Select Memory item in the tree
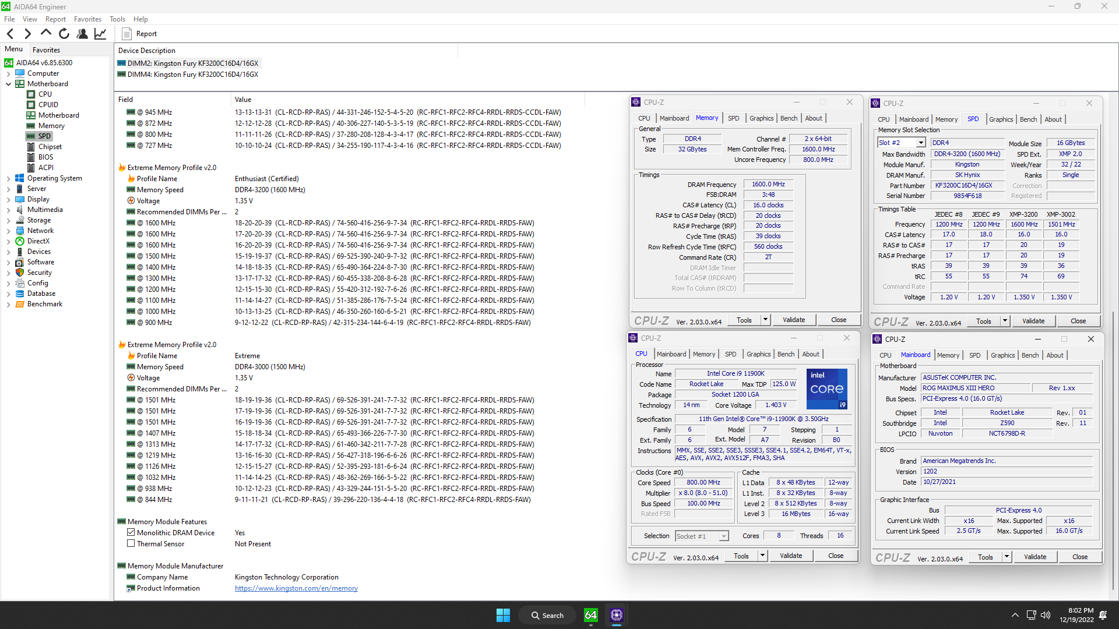Image resolution: width=1119 pixels, height=629 pixels. (x=51, y=126)
